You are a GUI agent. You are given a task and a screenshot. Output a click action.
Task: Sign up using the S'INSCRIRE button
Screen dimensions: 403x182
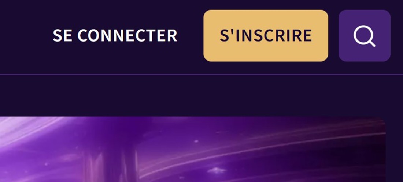[266, 36]
